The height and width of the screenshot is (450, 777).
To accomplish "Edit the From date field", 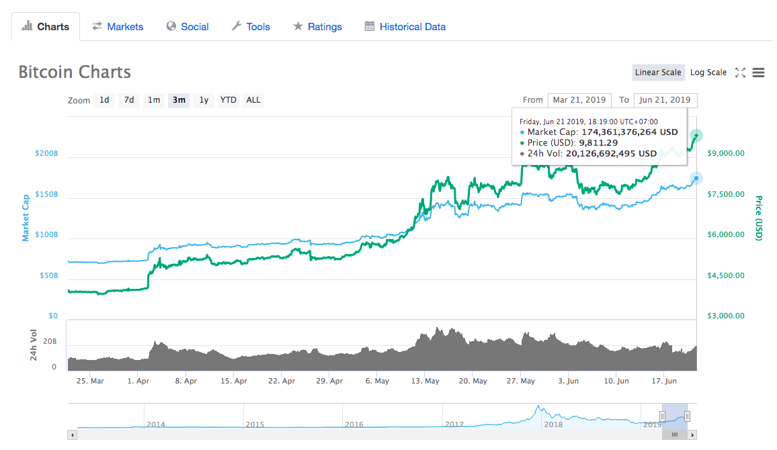I will pos(579,100).
